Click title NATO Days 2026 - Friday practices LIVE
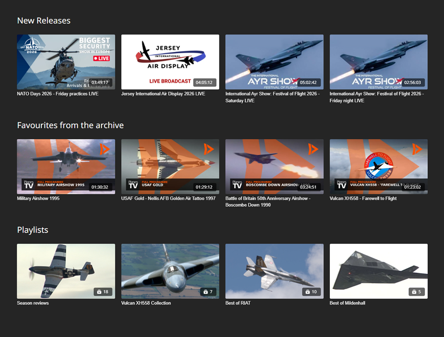The width and height of the screenshot is (444, 337). 58,94
